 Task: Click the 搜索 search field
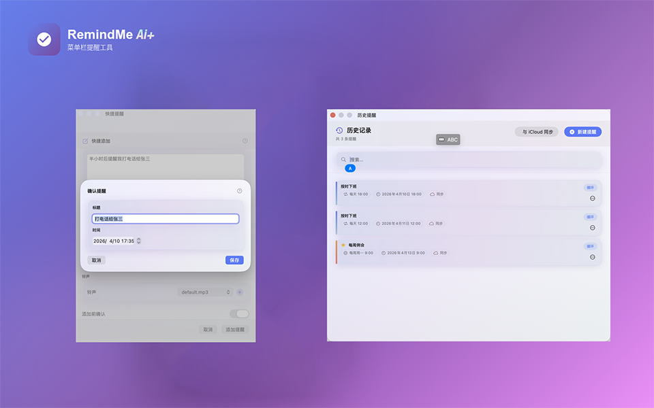click(x=470, y=160)
